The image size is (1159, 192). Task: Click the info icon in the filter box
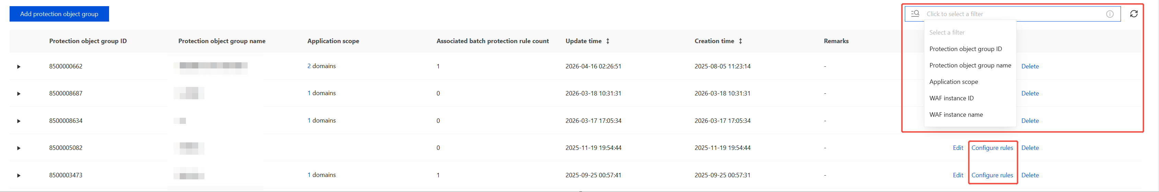(x=1110, y=14)
